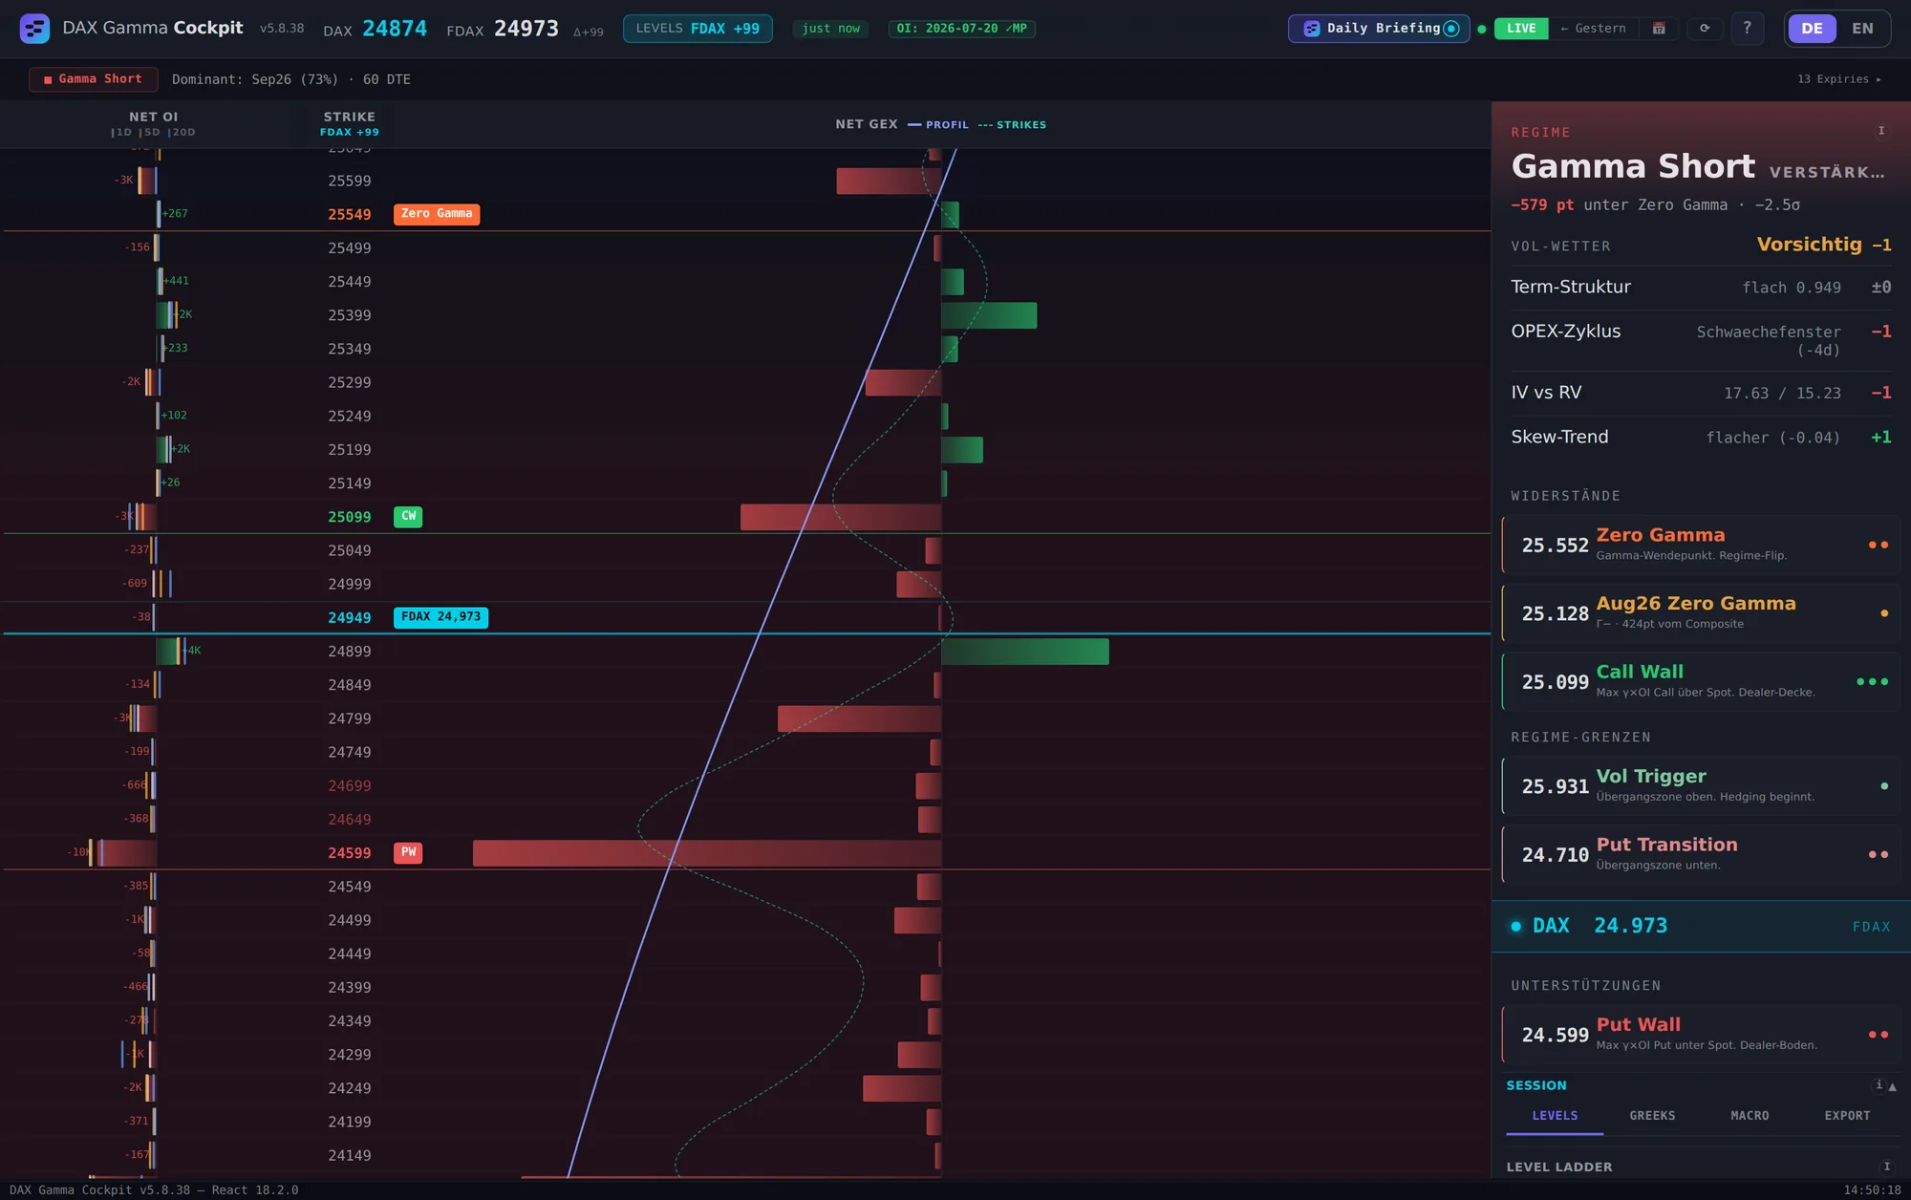Click the IV vs RV row
1911x1200 pixels.
(1701, 393)
